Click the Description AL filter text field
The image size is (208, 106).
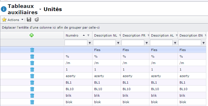161,43
